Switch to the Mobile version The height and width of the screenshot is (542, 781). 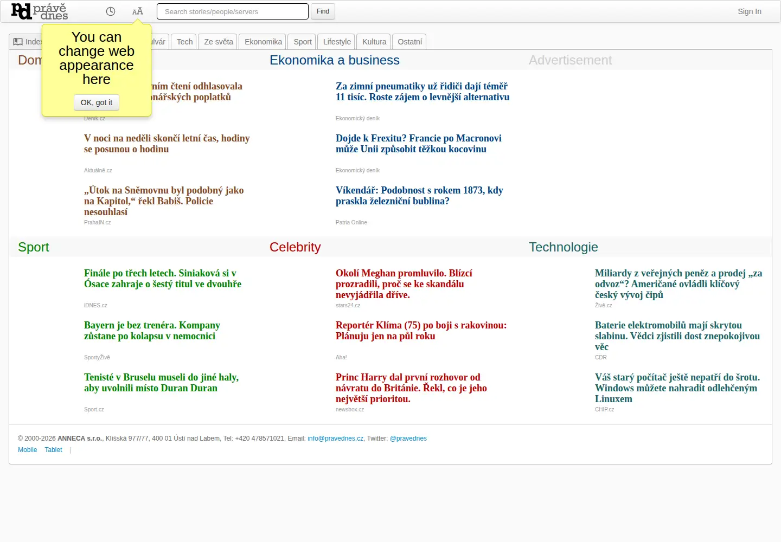point(28,450)
